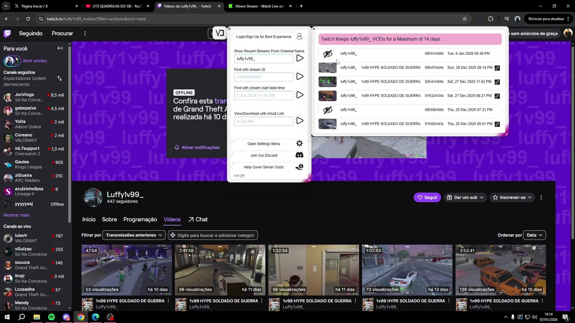
Task: Open a new Chrome tab
Action: click(301, 6)
